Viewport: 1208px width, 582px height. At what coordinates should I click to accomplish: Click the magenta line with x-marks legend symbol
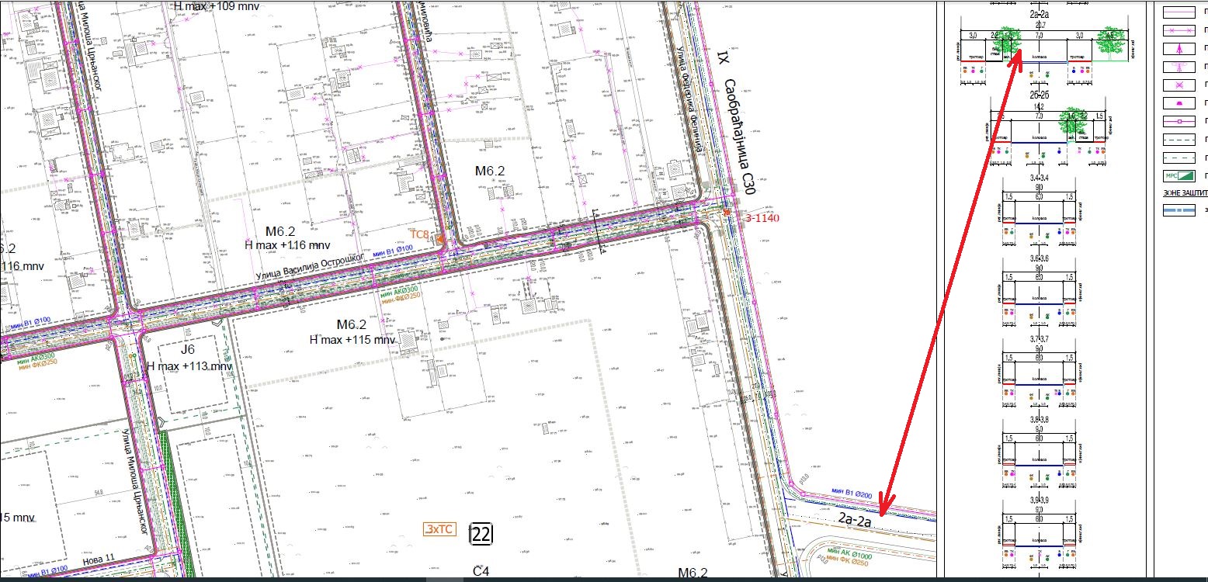[1178, 30]
